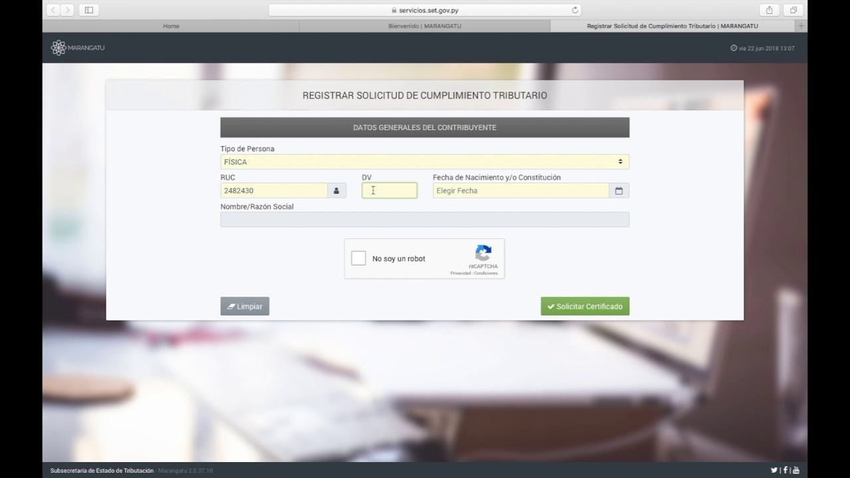Click the person icon beside RUC field
The height and width of the screenshot is (478, 850).
(337, 191)
